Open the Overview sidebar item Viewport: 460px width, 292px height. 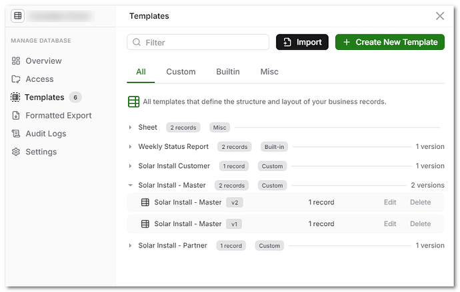pyautogui.click(x=43, y=61)
